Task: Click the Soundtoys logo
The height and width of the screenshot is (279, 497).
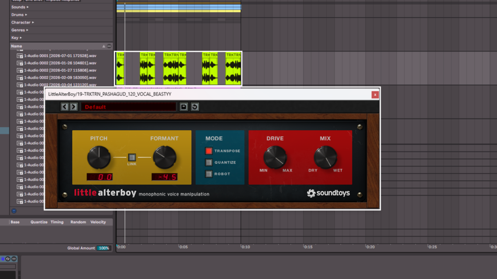Action: (328, 193)
